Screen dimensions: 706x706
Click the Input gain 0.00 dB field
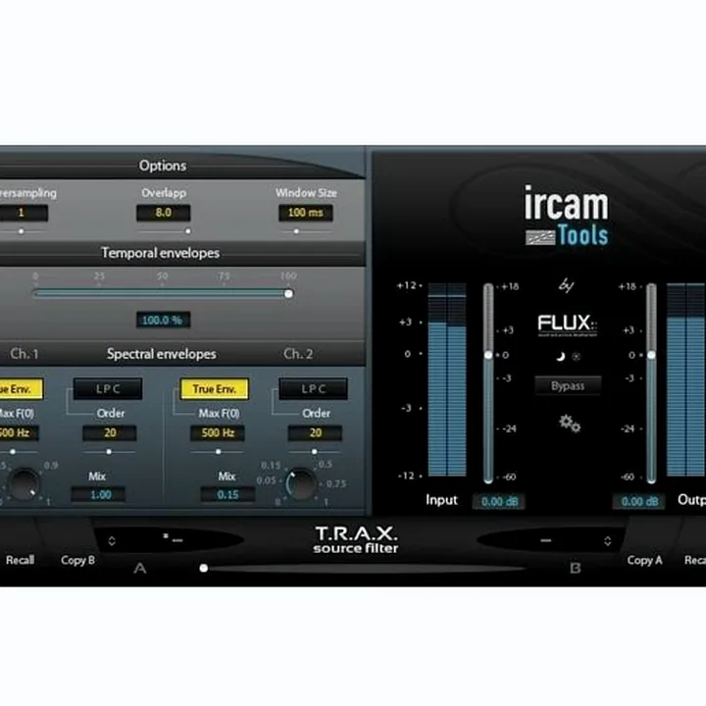coord(499,502)
